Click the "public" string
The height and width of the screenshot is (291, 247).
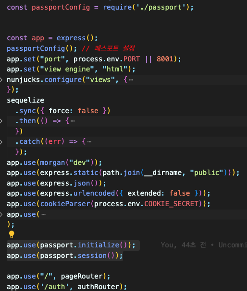(x=207, y=173)
